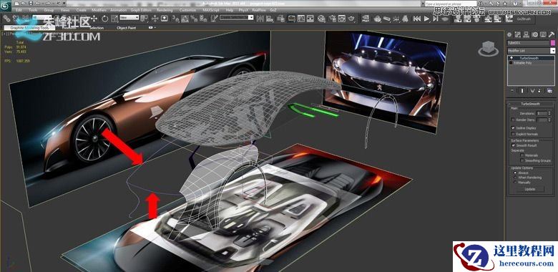Viewport: 558px width, 272px height.
Task: Click the Iterations spinner arrows
Action: pos(549,113)
